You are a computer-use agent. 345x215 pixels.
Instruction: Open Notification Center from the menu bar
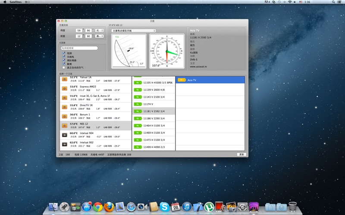[339, 2]
